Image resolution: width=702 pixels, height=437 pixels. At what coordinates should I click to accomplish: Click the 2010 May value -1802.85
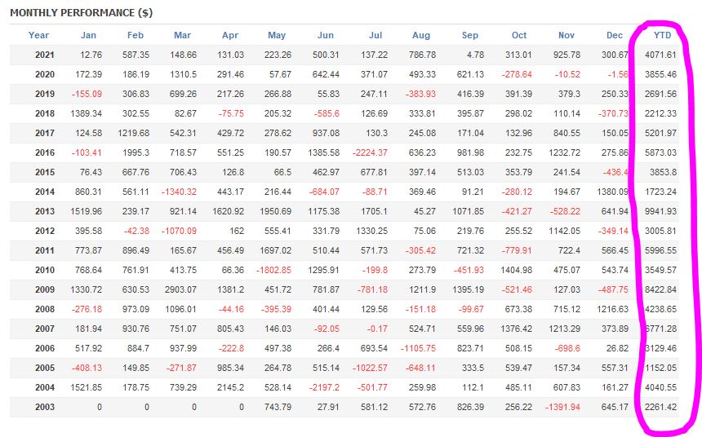coord(272,270)
